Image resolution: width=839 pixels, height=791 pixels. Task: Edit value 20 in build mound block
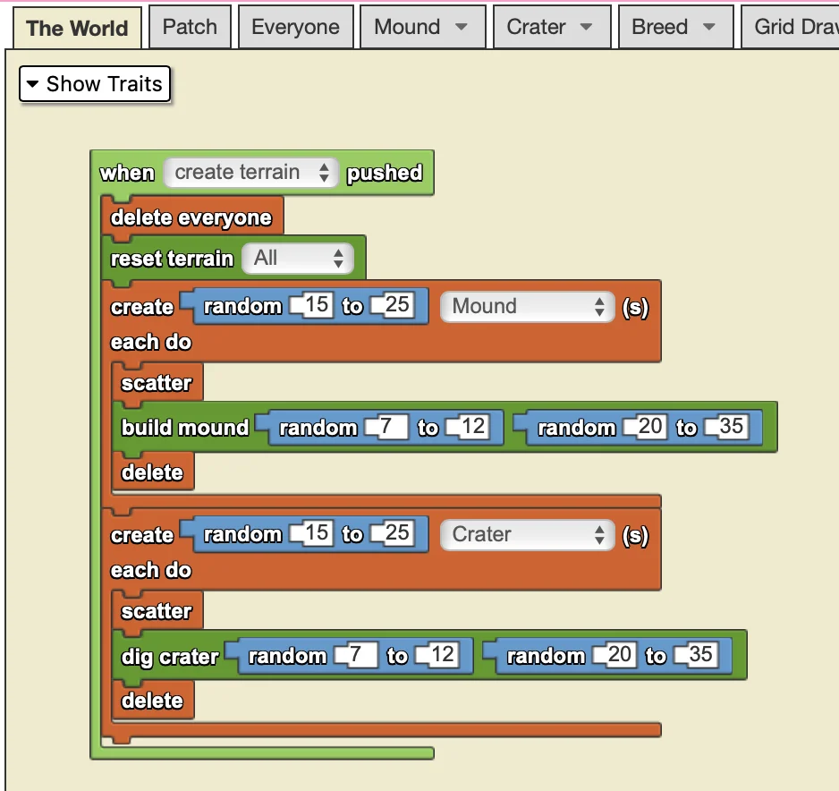click(650, 427)
